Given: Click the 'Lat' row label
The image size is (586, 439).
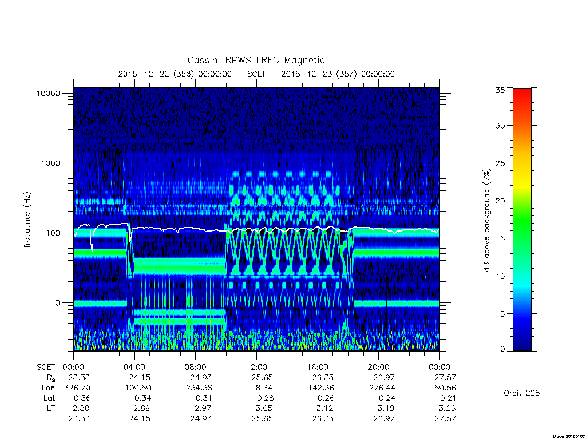Looking at the screenshot, I should tap(49, 398).
